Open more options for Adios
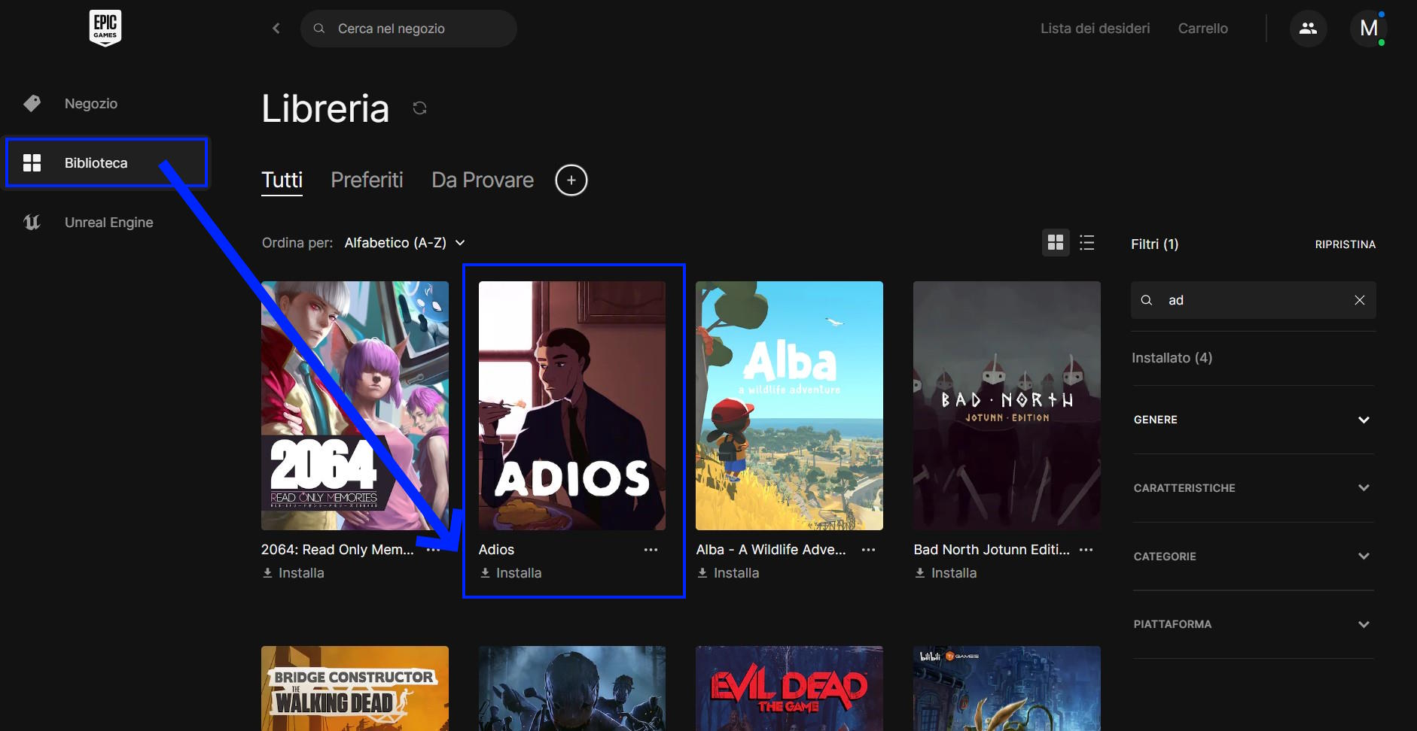This screenshot has height=731, width=1417. pyautogui.click(x=651, y=550)
